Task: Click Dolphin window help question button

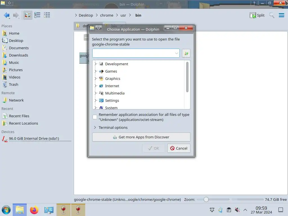Action: (254, 3)
